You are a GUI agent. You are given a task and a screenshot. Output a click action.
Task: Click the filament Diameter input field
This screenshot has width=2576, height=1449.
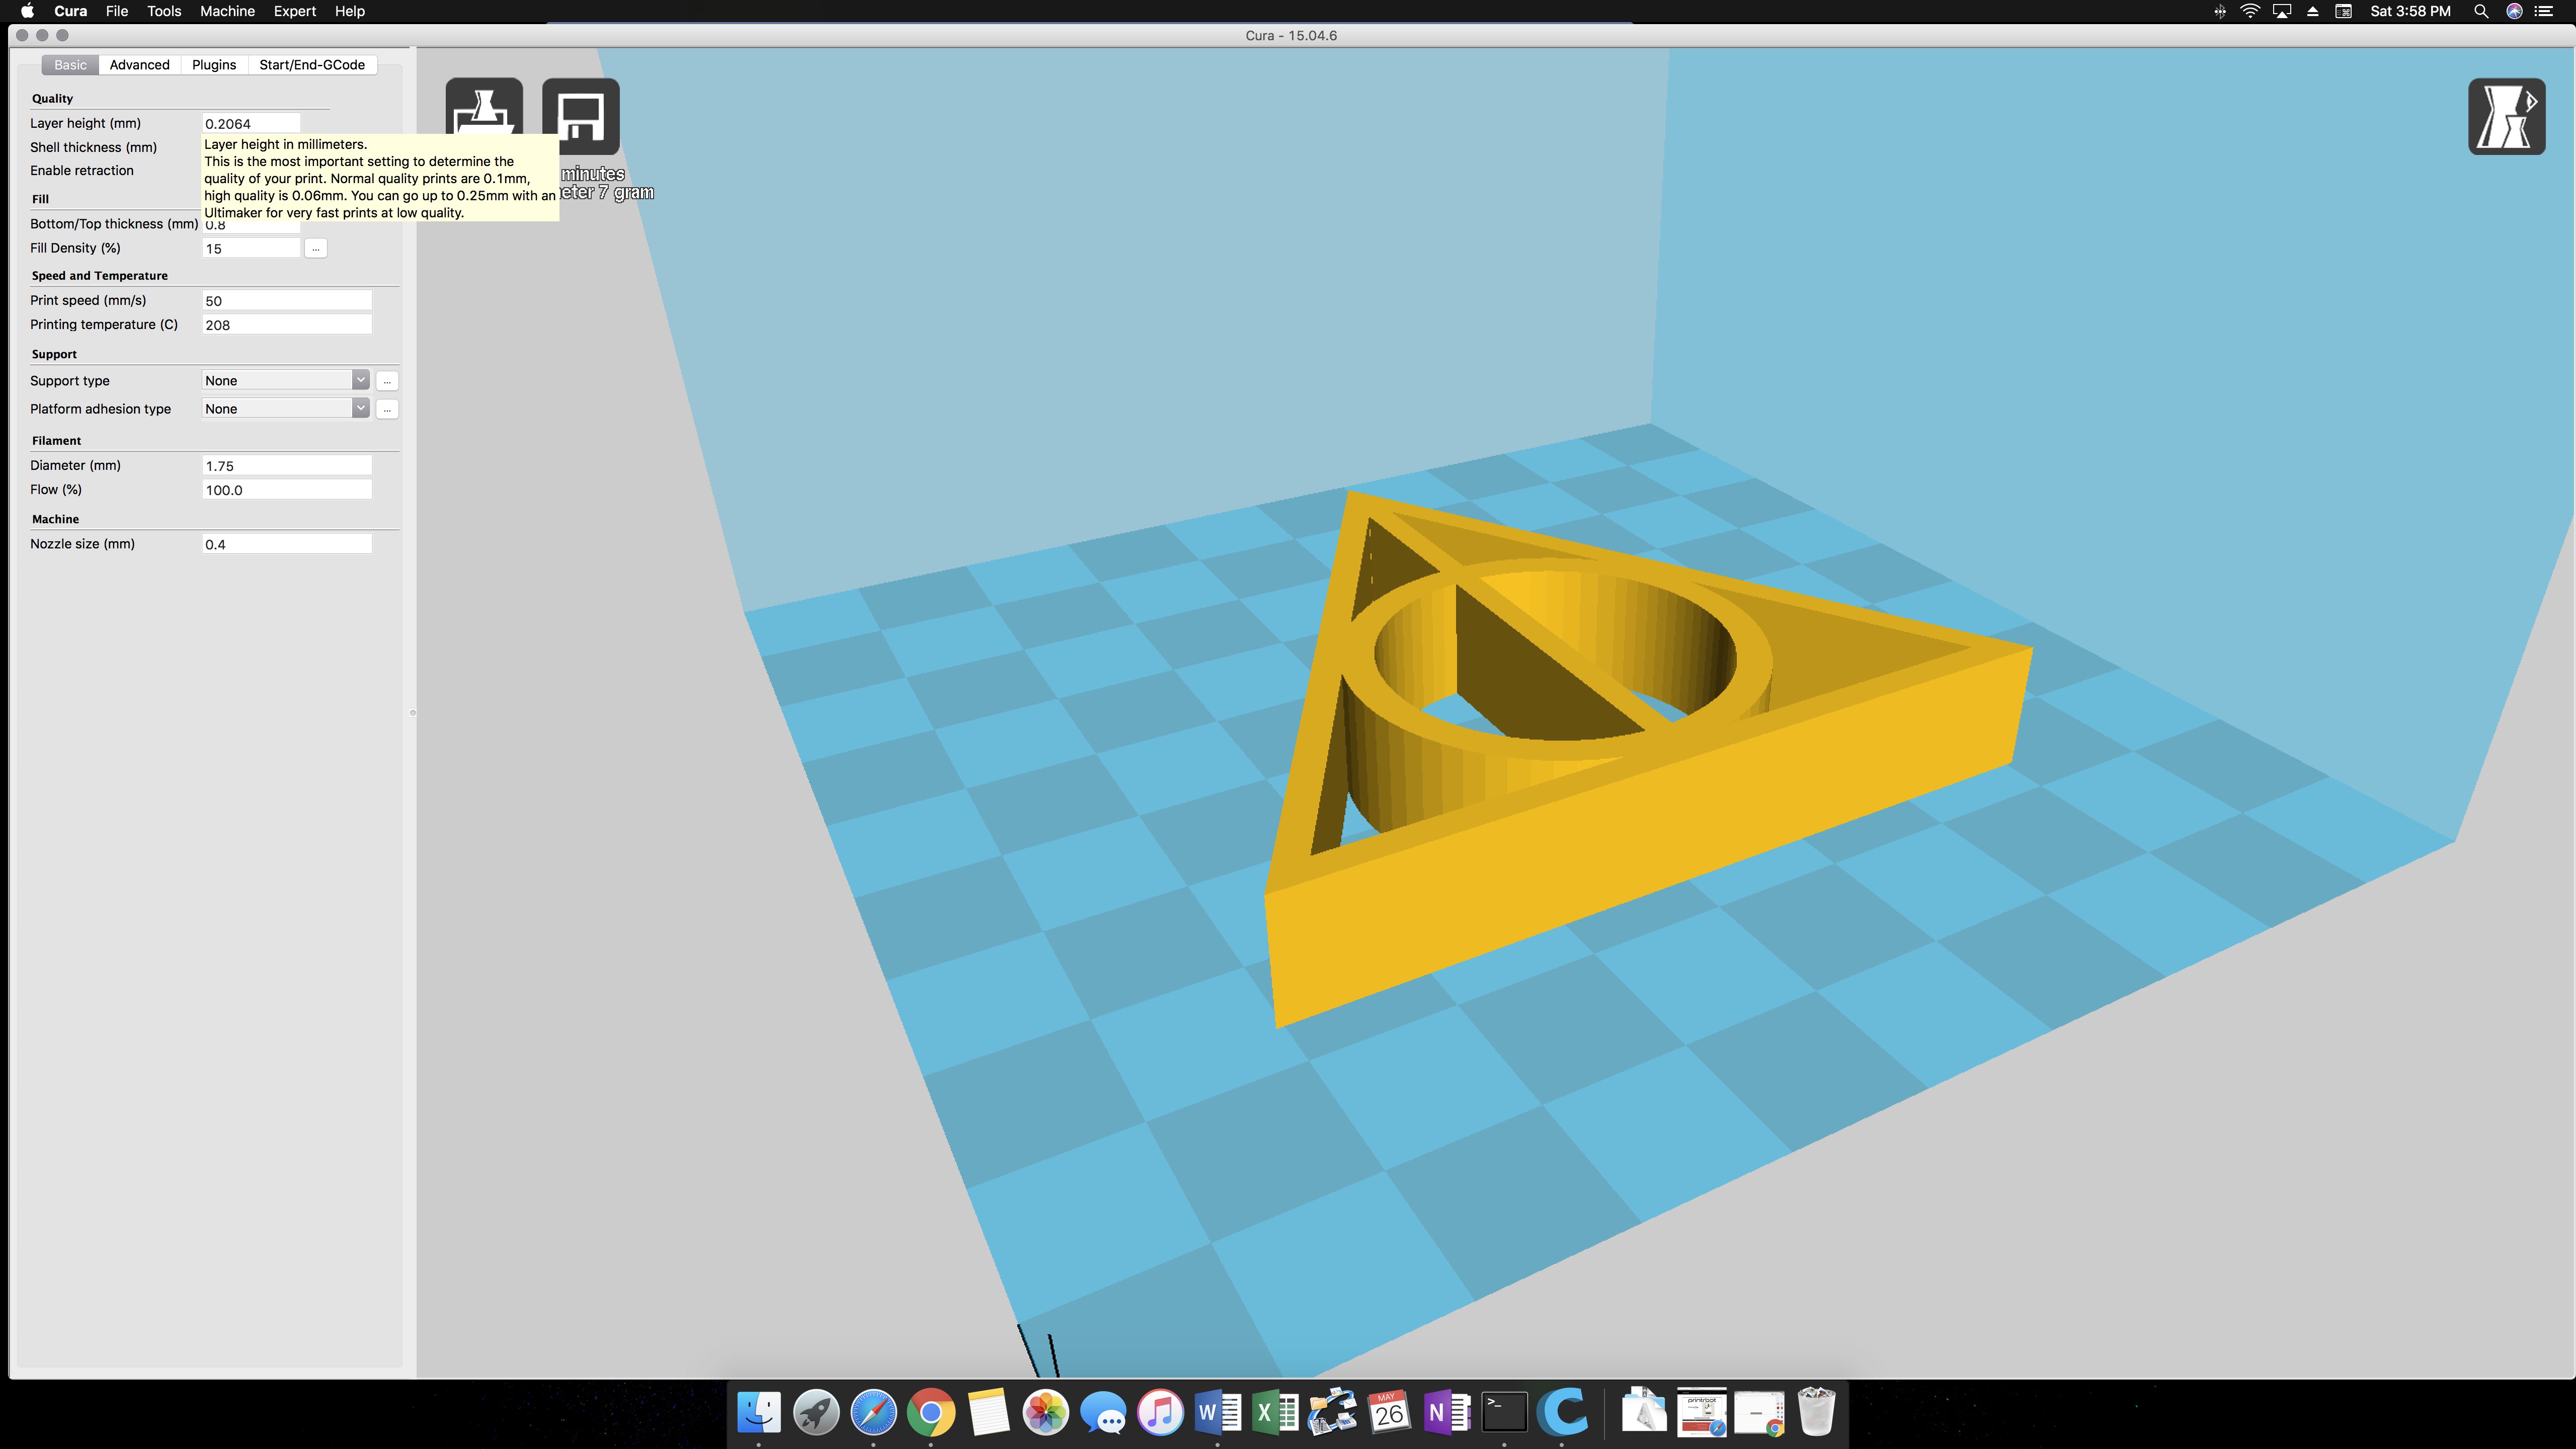(x=287, y=466)
